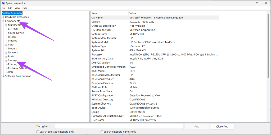Open the Help menu
Image resolution: width=271 pixels, height=135 pixels.
(25, 8)
